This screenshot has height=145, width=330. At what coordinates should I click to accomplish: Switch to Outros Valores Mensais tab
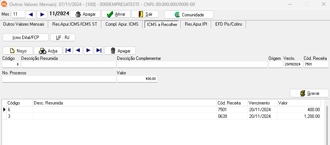point(24,24)
